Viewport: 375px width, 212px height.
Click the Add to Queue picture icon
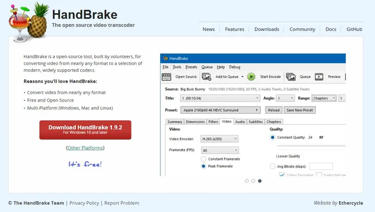click(x=206, y=77)
